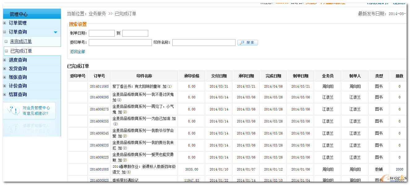This screenshot has height=185, width=410.
Task: Click the 搜索 search button
Action: (248, 43)
